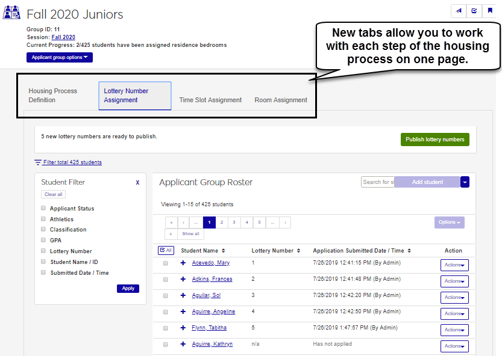Viewport: 502px width, 356px height.
Task: Jump to roster page 4
Action: pyautogui.click(x=246, y=222)
